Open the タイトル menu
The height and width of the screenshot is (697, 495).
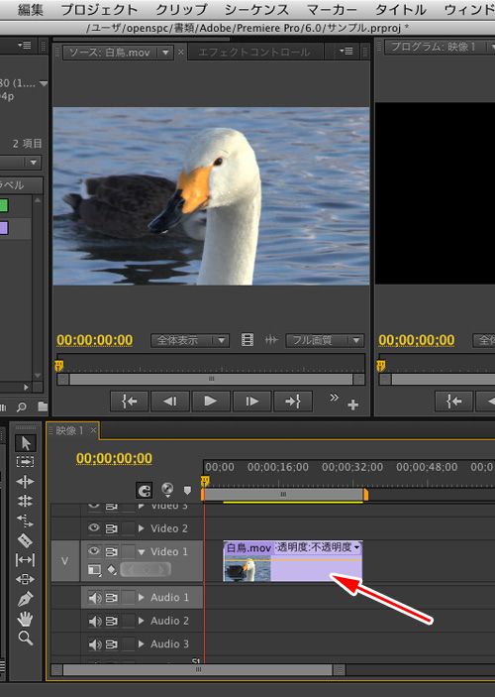coord(400,10)
